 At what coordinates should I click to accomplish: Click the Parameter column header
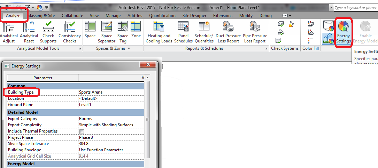tap(43, 78)
